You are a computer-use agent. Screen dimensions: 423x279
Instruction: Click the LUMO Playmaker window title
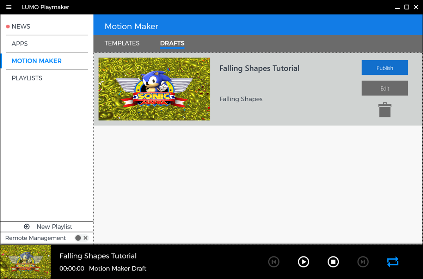(45, 7)
